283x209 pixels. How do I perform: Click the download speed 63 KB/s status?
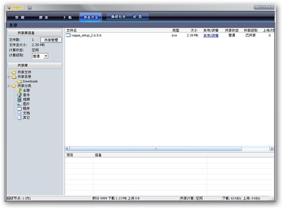232,198
